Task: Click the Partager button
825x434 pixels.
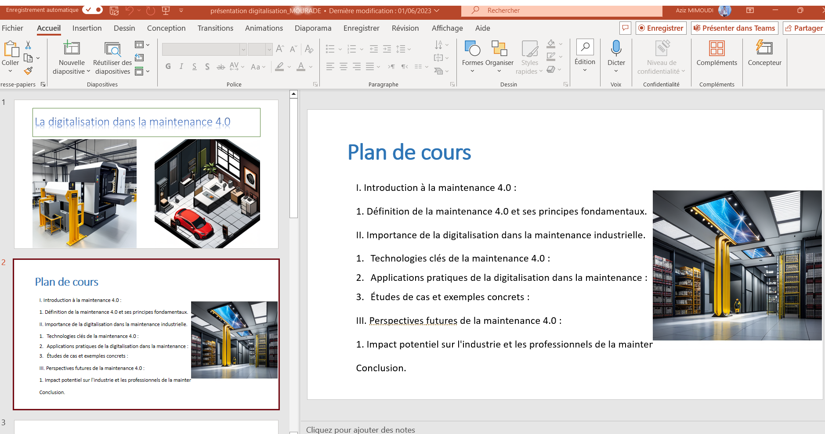Action: 804,28
